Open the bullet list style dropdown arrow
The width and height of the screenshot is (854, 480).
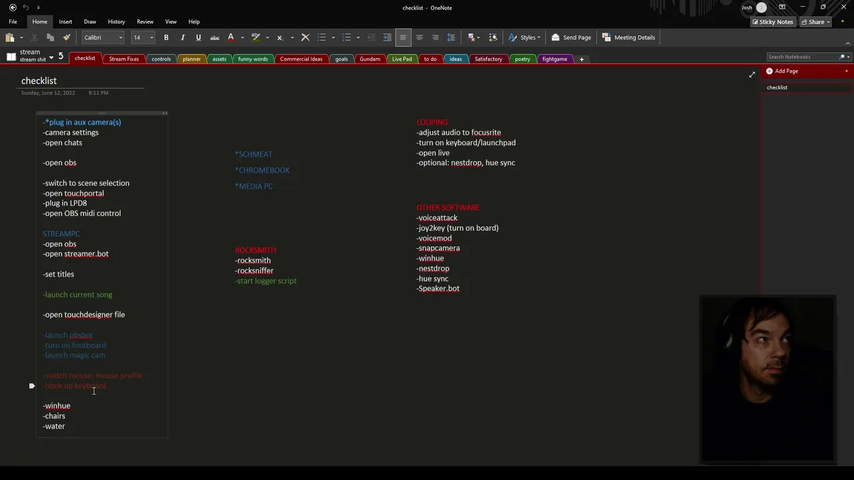(x=333, y=38)
